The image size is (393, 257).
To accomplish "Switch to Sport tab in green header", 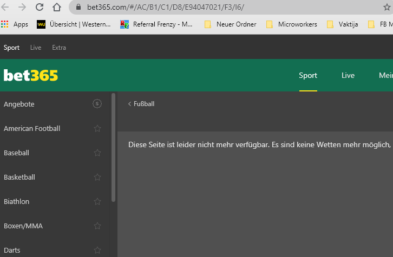I will (x=308, y=75).
